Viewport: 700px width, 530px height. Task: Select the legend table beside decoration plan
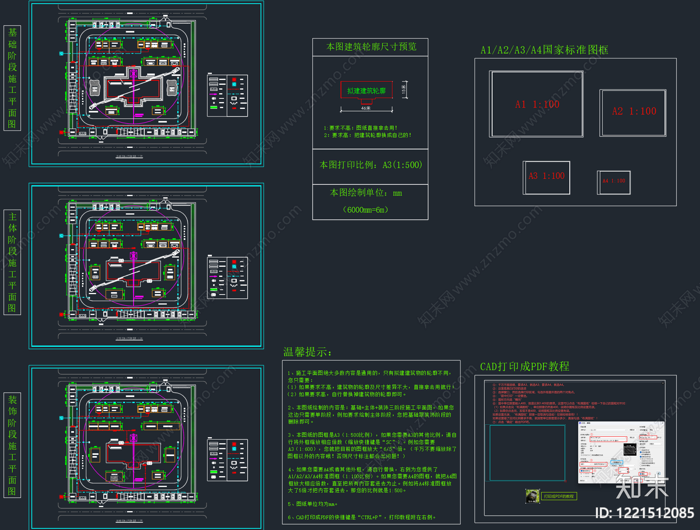pyautogui.click(x=227, y=460)
